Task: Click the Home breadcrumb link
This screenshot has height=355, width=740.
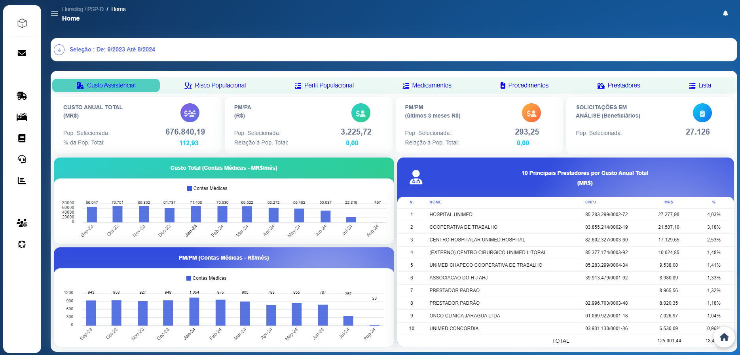Action: (x=118, y=9)
